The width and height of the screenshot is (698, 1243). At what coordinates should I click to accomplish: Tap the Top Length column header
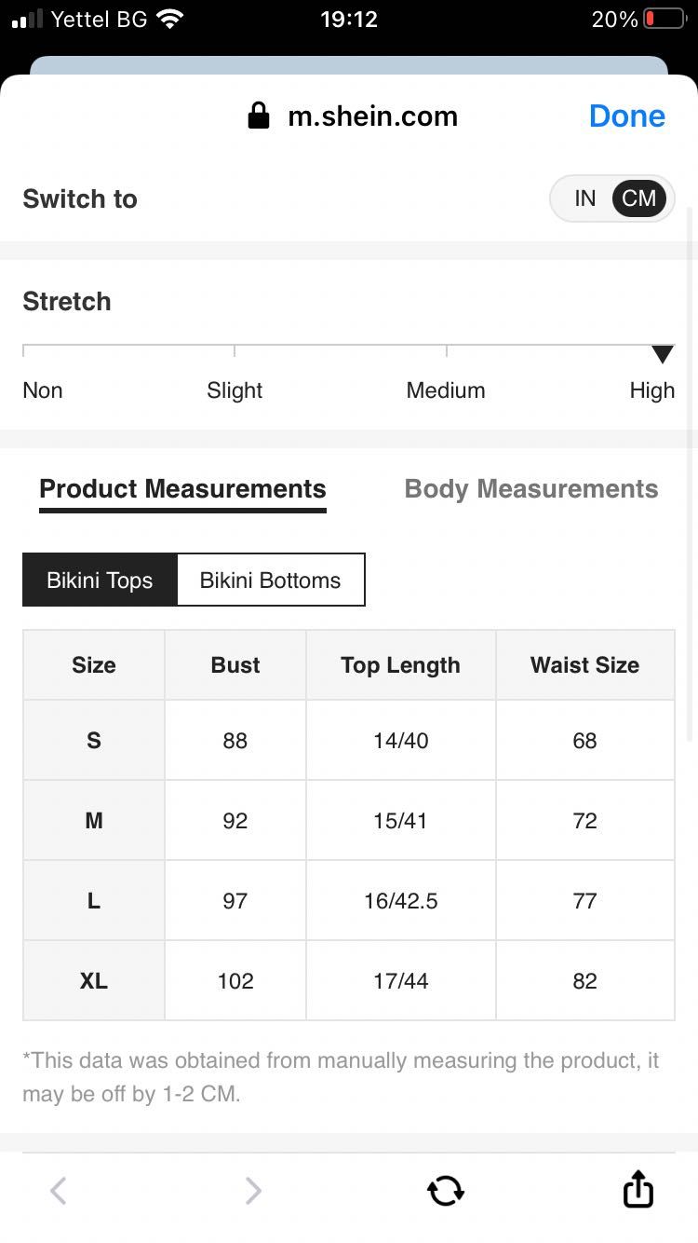(401, 665)
